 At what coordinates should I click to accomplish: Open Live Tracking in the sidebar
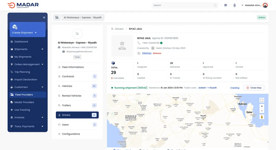(x=22, y=110)
